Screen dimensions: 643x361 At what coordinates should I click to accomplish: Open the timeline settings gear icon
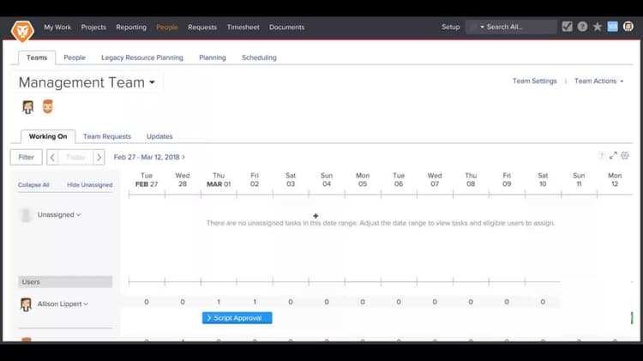625,155
